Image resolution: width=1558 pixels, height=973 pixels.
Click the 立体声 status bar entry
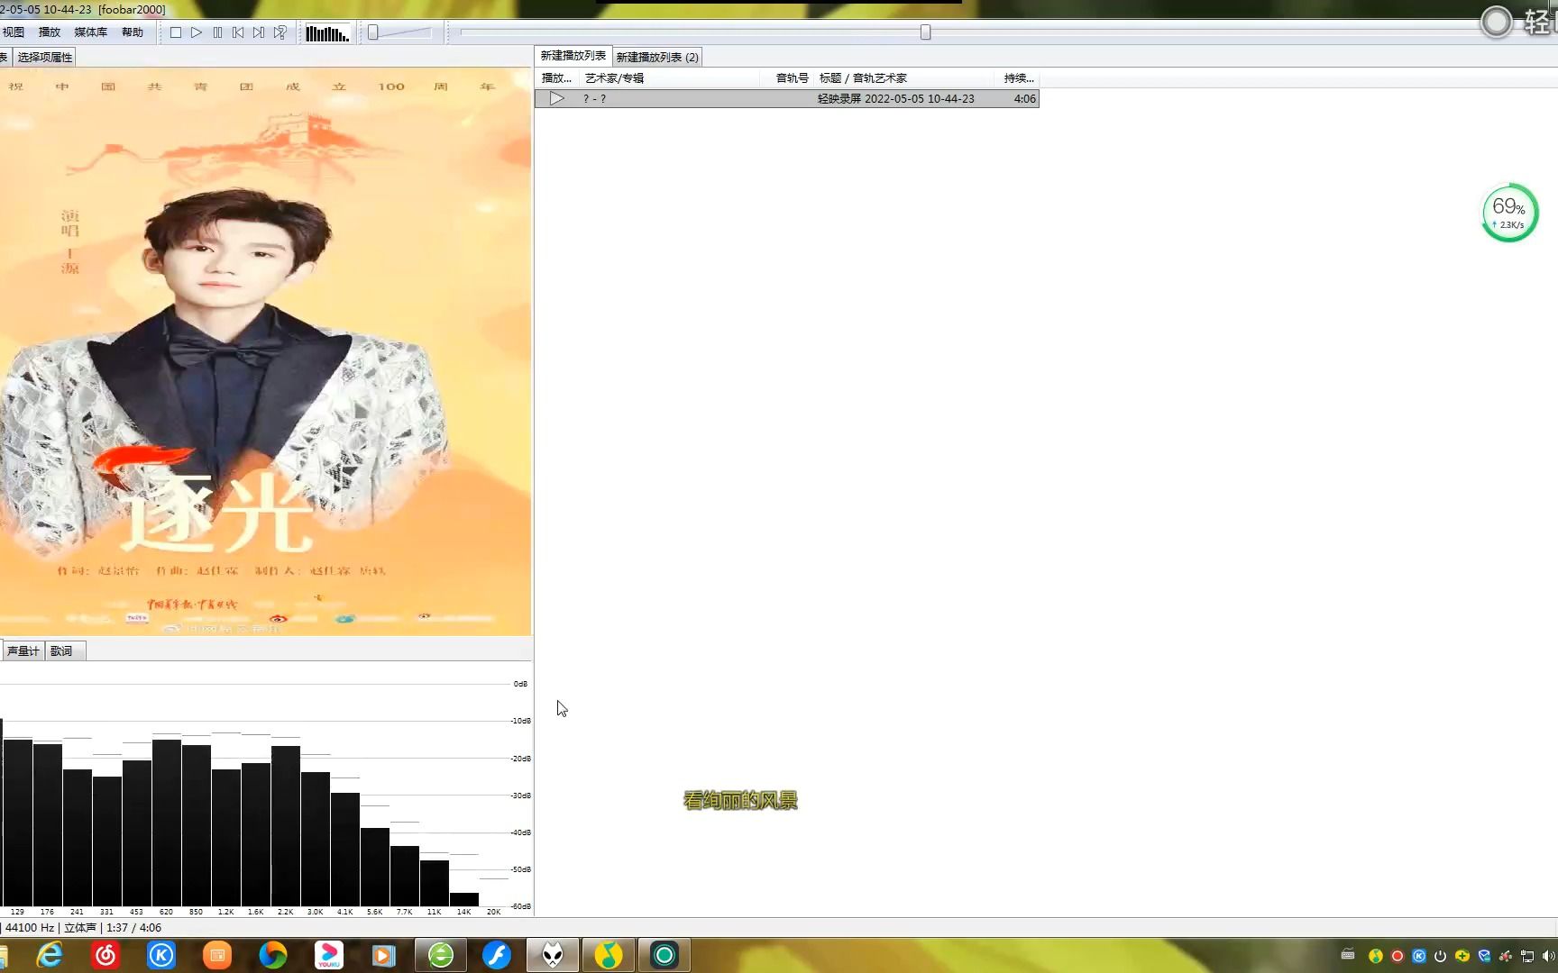pyautogui.click(x=80, y=928)
